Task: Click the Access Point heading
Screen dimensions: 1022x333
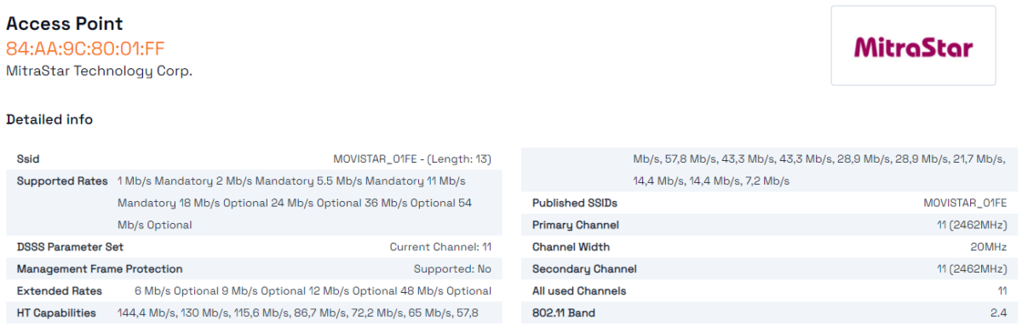Action: click(x=65, y=24)
